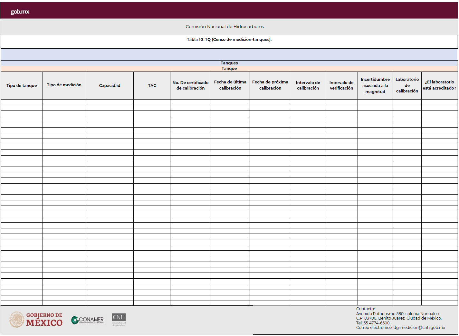
Task: Open the dg-medición@cnh.gob.mx email link
Action: [x=419, y=328]
